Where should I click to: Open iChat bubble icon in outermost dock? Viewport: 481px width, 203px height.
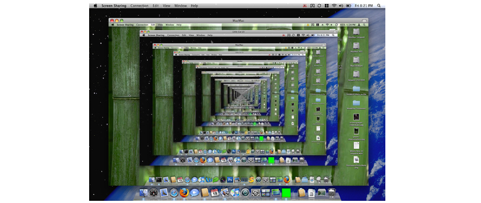[194, 193]
